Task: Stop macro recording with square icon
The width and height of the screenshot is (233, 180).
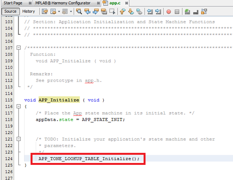Action: click(x=177, y=11)
